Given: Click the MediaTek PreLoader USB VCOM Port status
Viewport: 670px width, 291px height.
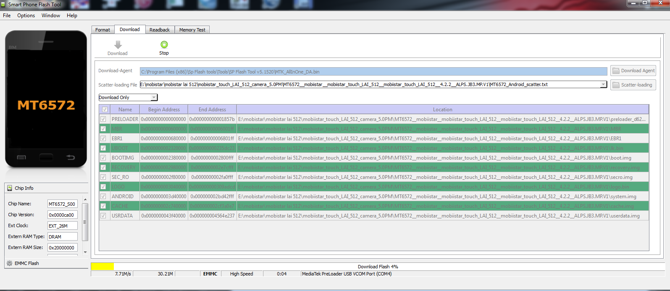Looking at the screenshot, I should (347, 274).
